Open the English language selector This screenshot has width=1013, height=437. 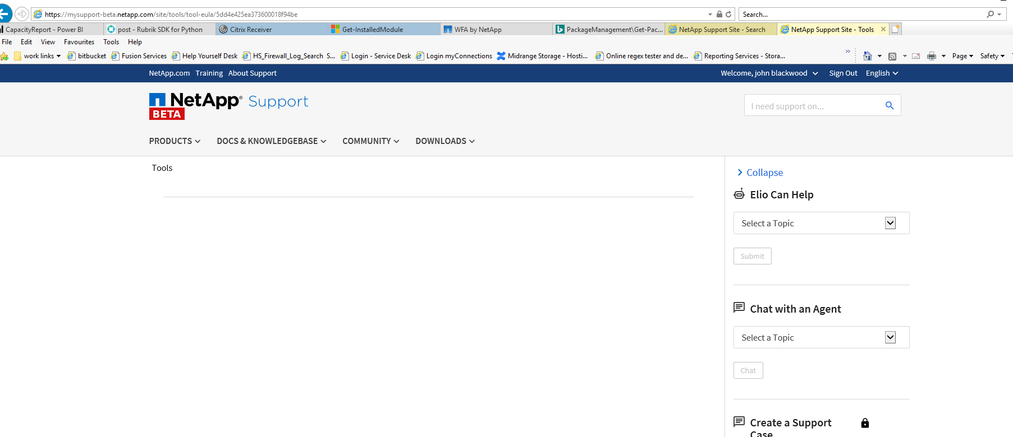pos(882,73)
